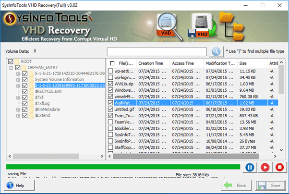
Task: Toggle the $RmMetadata checkbox
Action: 25,109
